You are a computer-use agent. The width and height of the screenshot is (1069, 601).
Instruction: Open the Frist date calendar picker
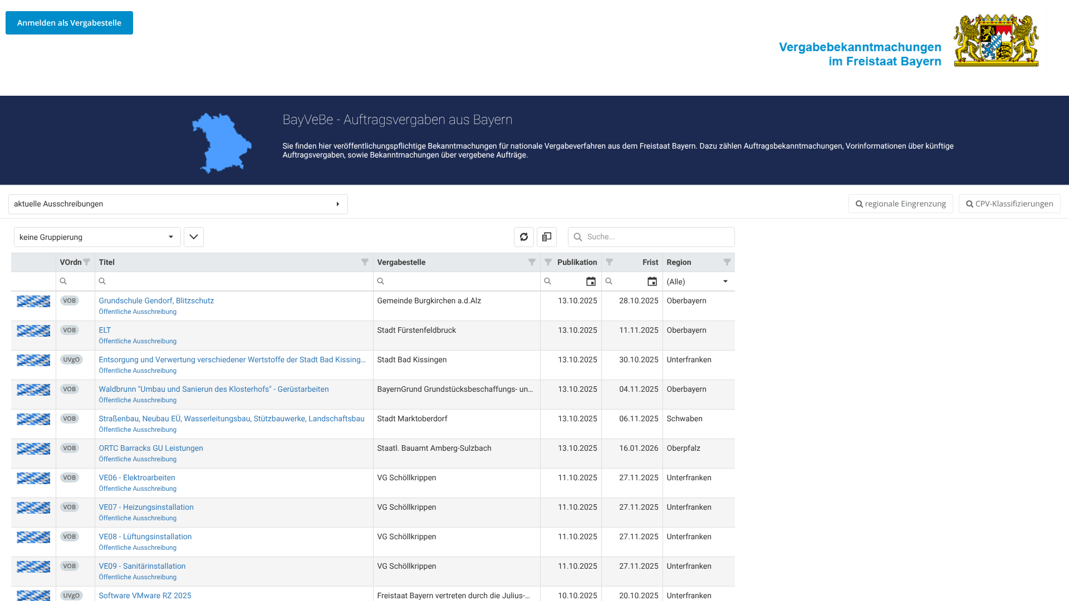tap(652, 282)
